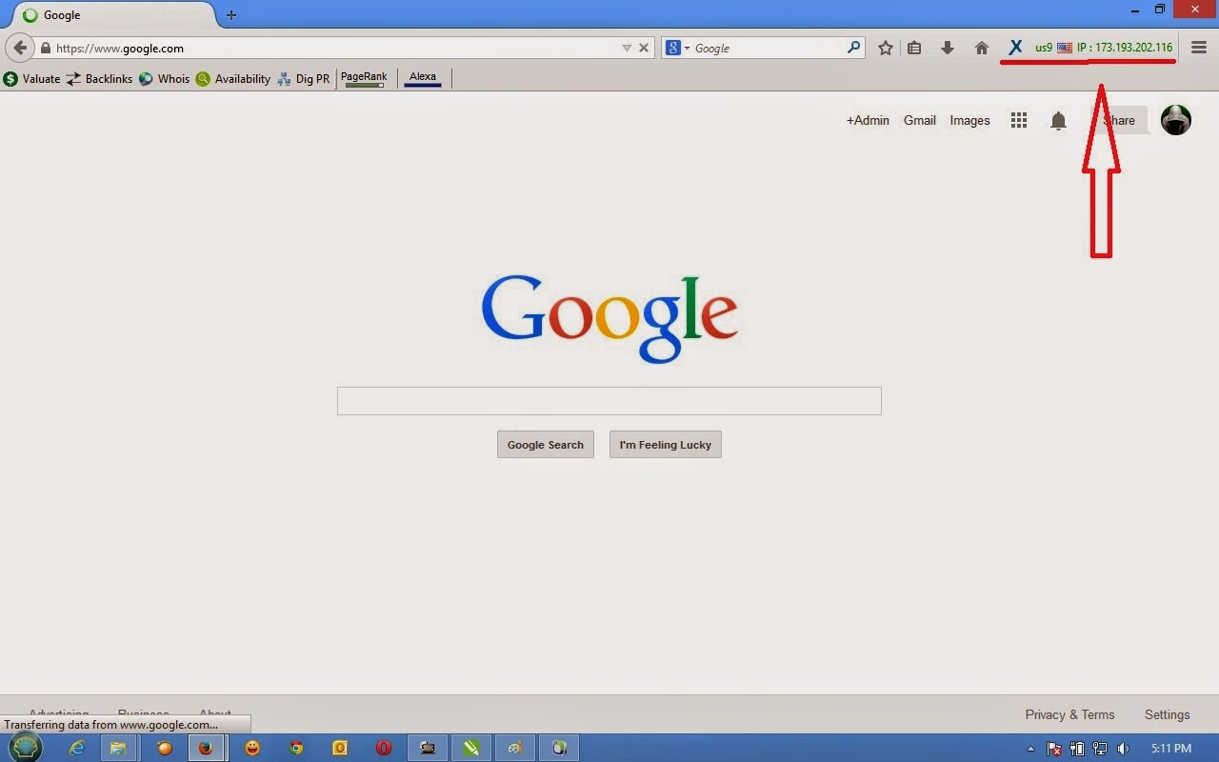
Task: Open the Images link
Action: 969,120
